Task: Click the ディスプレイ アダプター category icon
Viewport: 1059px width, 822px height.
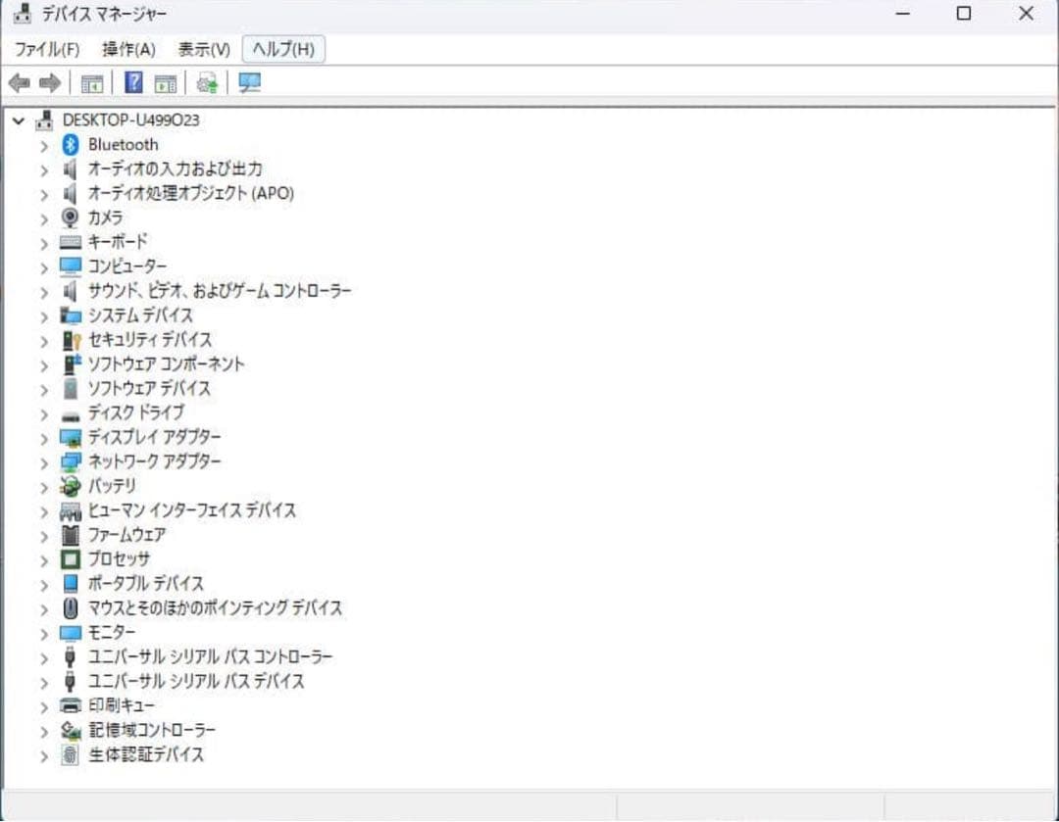Action: [x=70, y=437]
